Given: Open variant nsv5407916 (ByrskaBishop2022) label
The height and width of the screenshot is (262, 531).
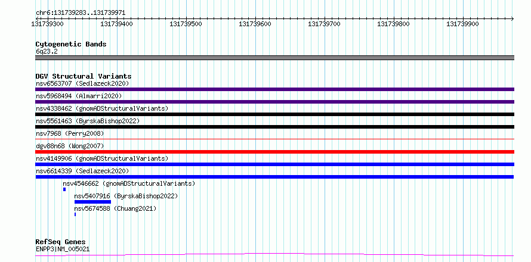Looking at the screenshot, I should click(x=126, y=196).
